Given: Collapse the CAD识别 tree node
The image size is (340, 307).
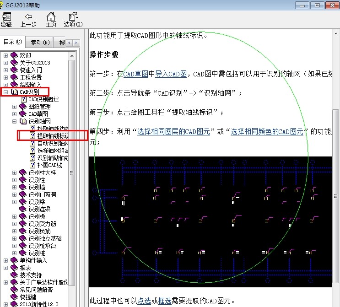Looking at the screenshot, I should click(5, 92).
